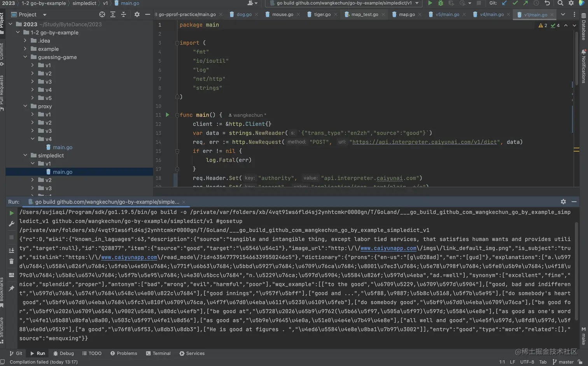Expand the .idea folder

point(25,40)
